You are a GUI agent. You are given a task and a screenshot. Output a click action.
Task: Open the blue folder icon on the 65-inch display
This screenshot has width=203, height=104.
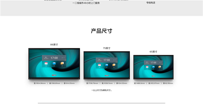pos(153,67)
